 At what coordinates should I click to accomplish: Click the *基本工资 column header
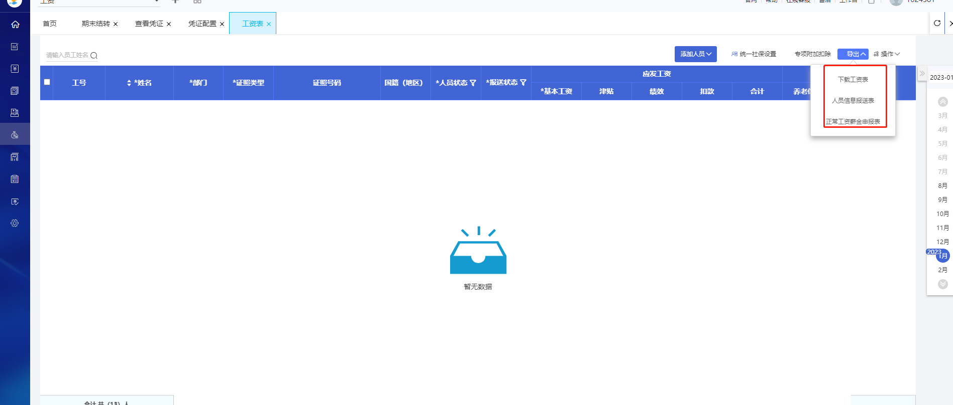[x=557, y=91]
